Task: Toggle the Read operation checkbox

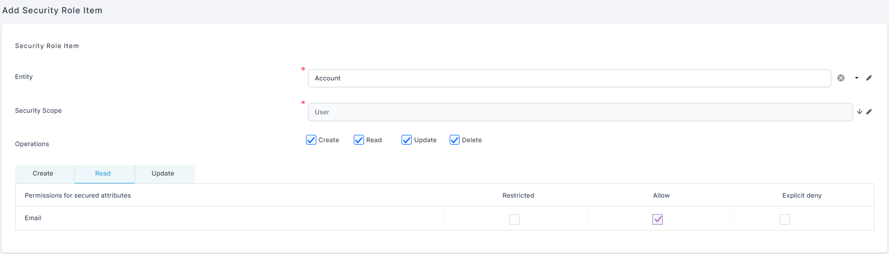Action: coord(359,140)
